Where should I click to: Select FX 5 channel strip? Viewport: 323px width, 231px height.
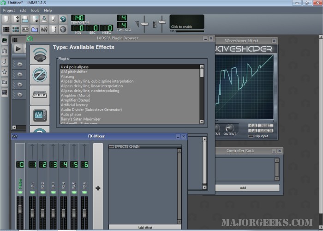(74, 187)
